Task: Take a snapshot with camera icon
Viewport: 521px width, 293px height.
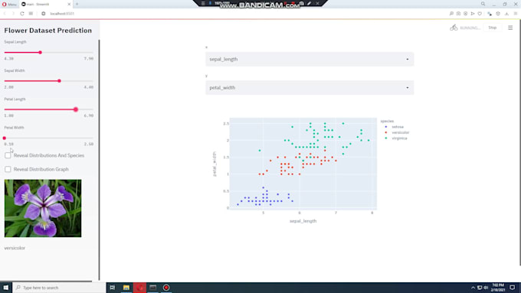Action: (x=458, y=14)
